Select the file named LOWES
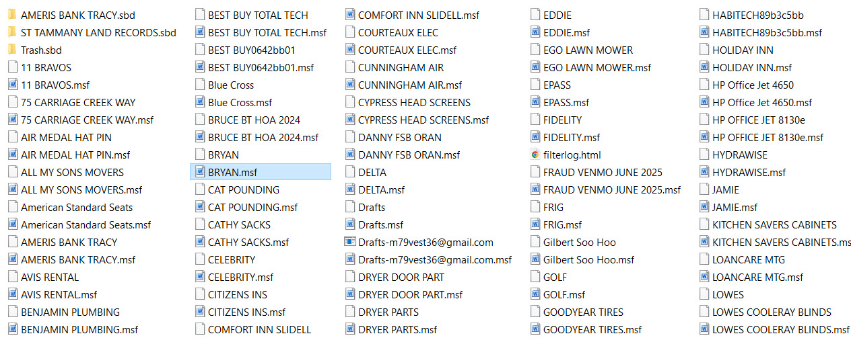The width and height of the screenshot is (851, 342). pyautogui.click(x=728, y=294)
